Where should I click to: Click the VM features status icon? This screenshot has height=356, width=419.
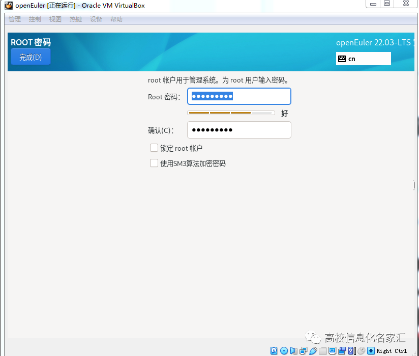pos(351,351)
